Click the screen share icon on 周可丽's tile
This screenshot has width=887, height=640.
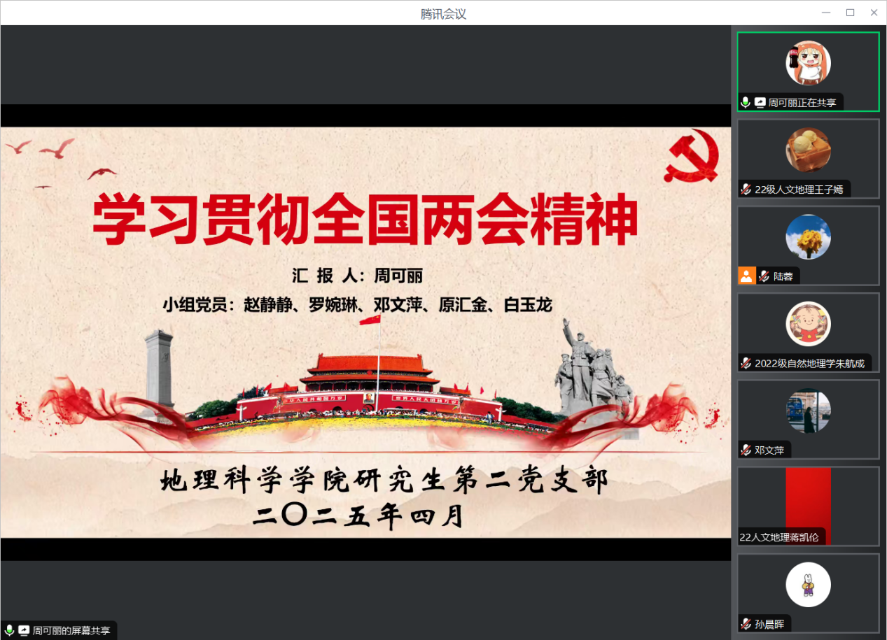(759, 101)
